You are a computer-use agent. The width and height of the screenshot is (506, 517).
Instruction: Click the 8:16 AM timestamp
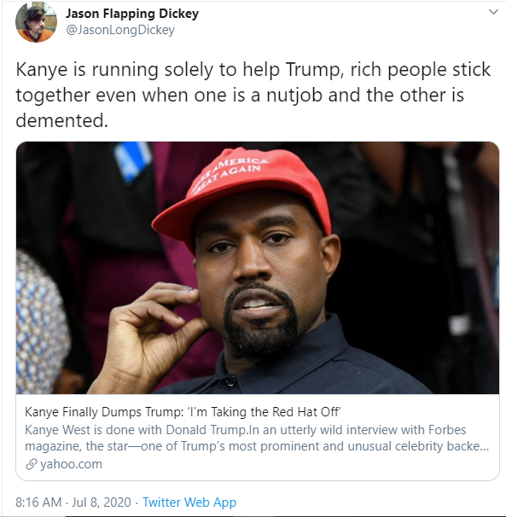(38, 502)
